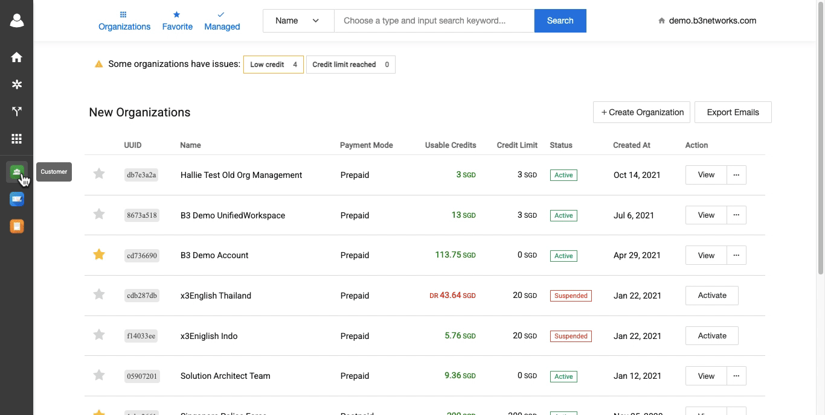
Task: Open the blue app icon in sidebar
Action: (17, 199)
